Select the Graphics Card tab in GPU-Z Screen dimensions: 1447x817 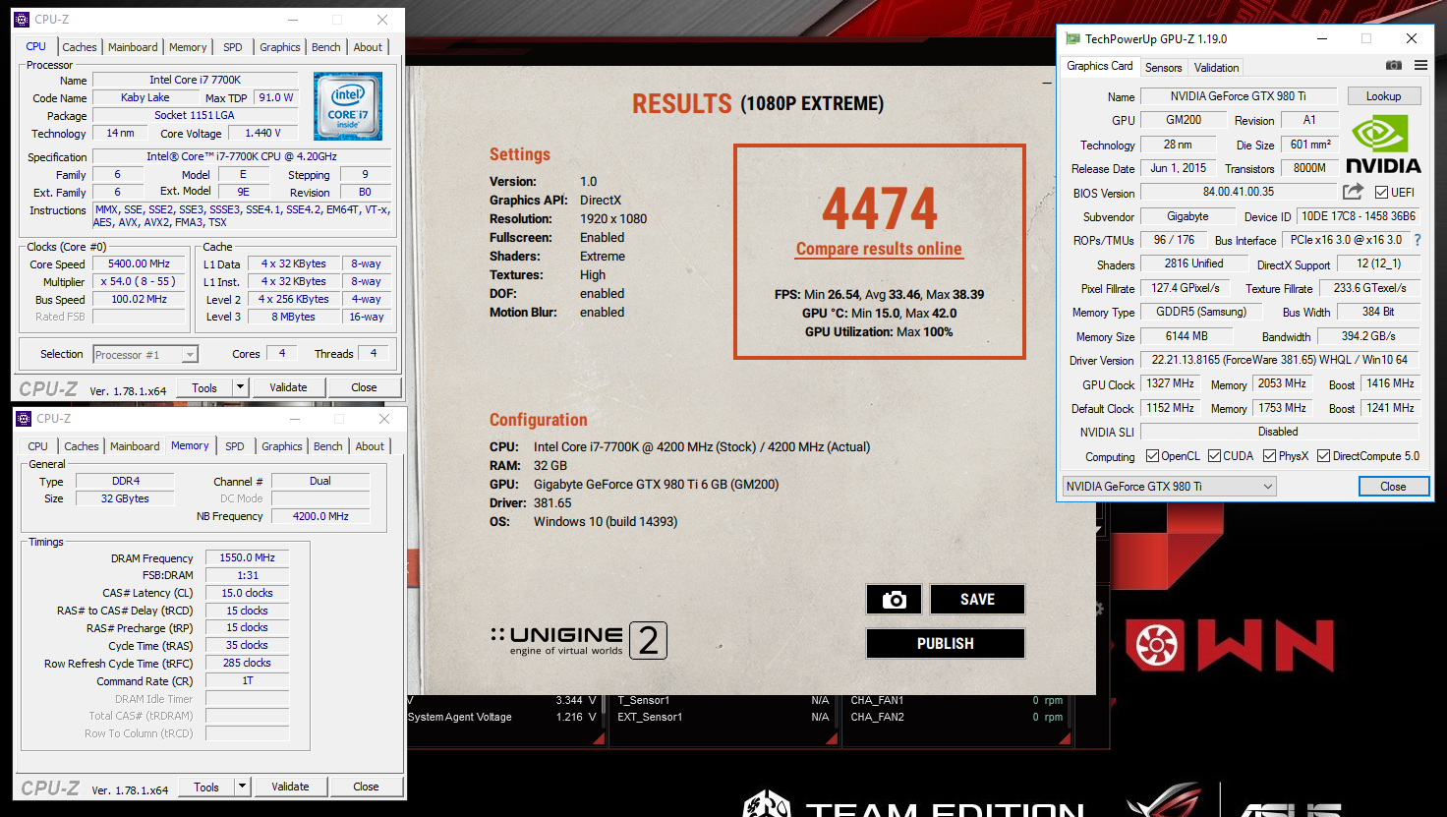1100,66
